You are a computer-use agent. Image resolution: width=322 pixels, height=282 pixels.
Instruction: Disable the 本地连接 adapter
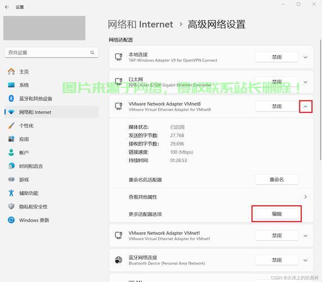pos(276,57)
